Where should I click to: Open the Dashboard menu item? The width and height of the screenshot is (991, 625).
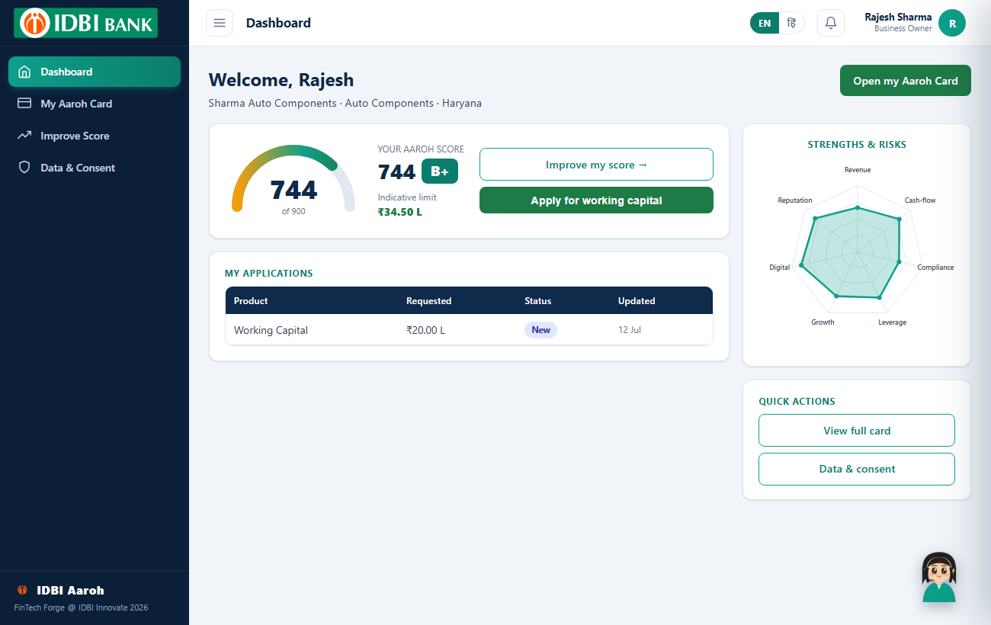(95, 72)
